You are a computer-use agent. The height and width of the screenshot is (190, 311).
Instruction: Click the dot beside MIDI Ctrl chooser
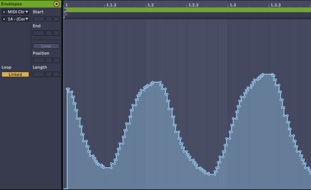(x=4, y=12)
